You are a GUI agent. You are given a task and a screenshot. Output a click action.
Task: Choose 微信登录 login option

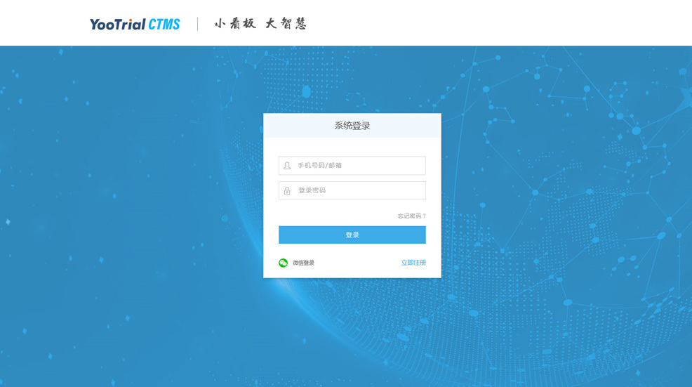click(x=304, y=263)
